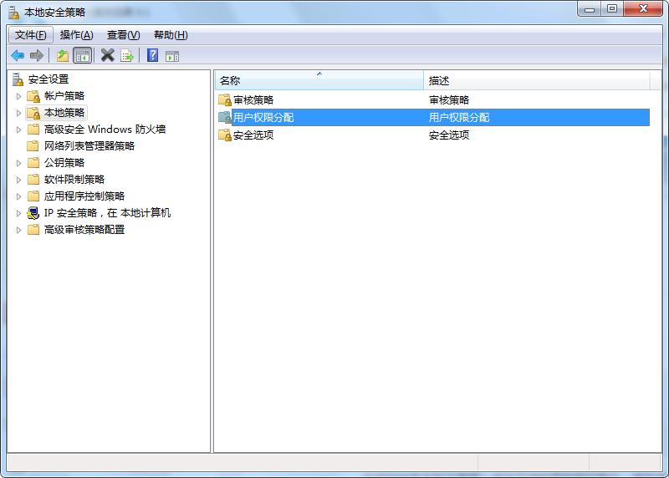The height and width of the screenshot is (478, 669).
Task: Open the 查看(V) menu
Action: tap(123, 35)
